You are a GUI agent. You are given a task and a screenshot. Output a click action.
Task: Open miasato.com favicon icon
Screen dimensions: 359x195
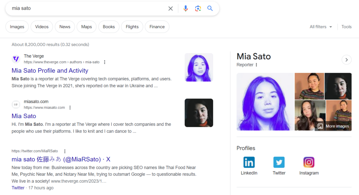click(x=16, y=105)
